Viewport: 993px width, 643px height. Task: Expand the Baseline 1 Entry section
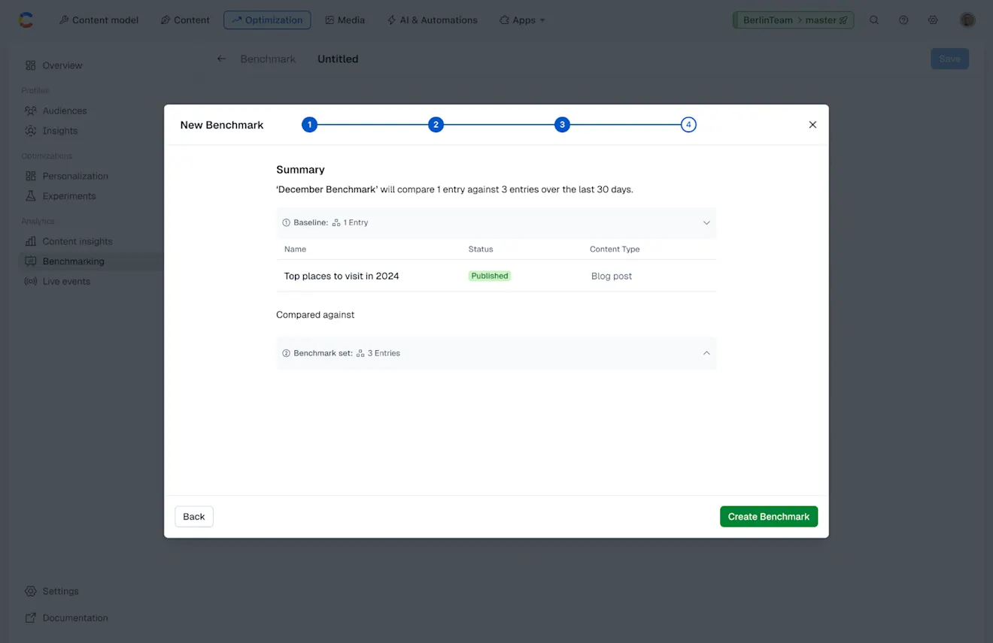(x=706, y=222)
